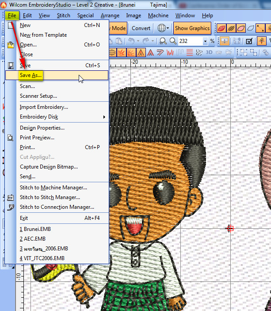Click the diagonal small squares ungroup icon
The height and width of the screenshot is (311, 271).
point(253,53)
